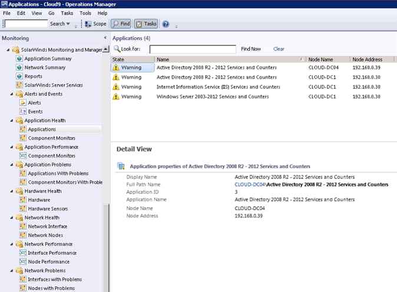Toggle the Find toolbar button
Image resolution: width=397 pixels, height=292 pixels.
(x=121, y=24)
